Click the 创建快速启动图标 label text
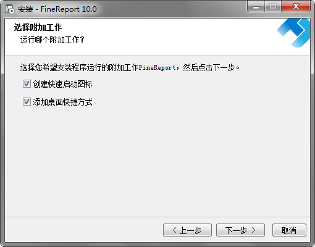Image resolution: width=315 pixels, height=247 pixels. 62,84
